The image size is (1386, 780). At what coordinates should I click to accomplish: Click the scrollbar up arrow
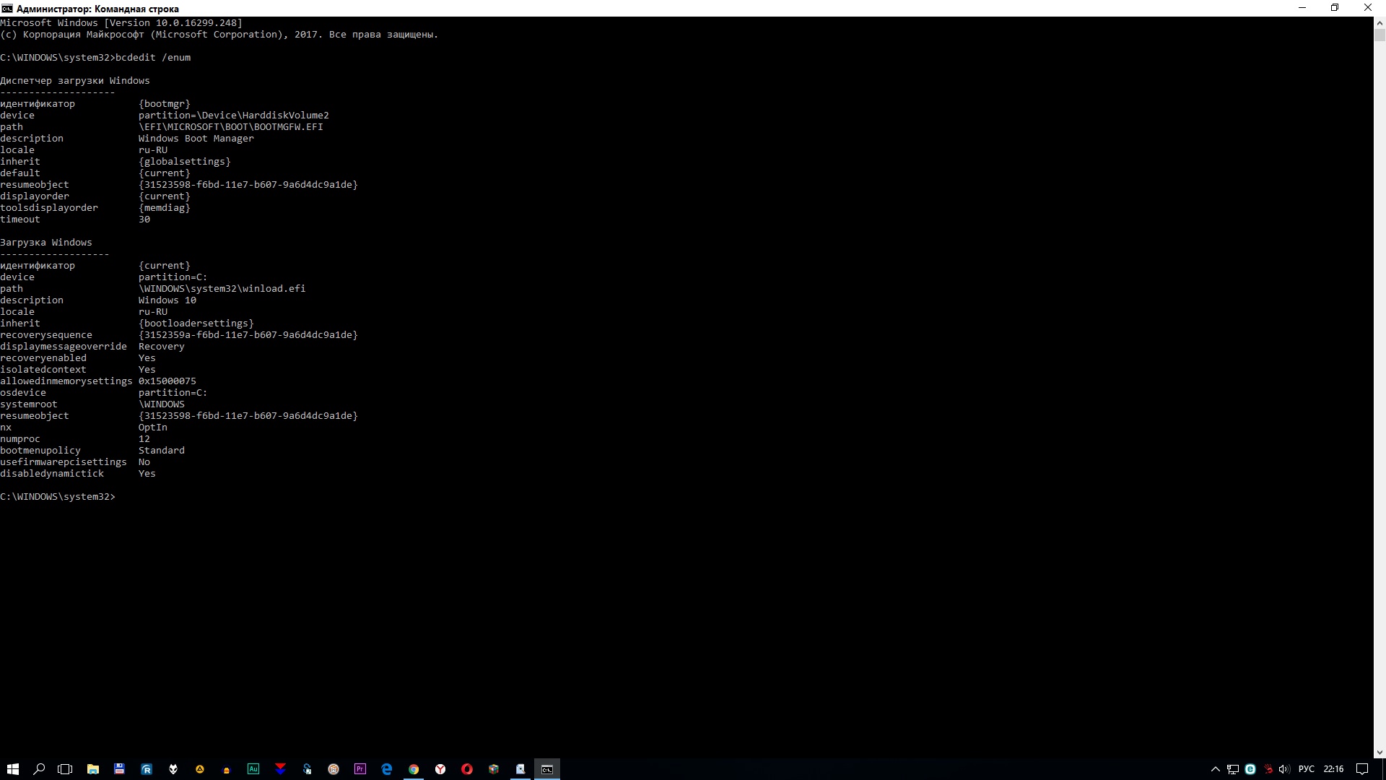[1380, 22]
